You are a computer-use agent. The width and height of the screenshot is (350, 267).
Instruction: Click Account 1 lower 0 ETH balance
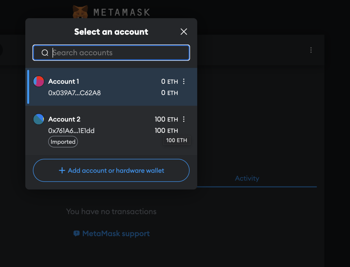tap(169, 93)
